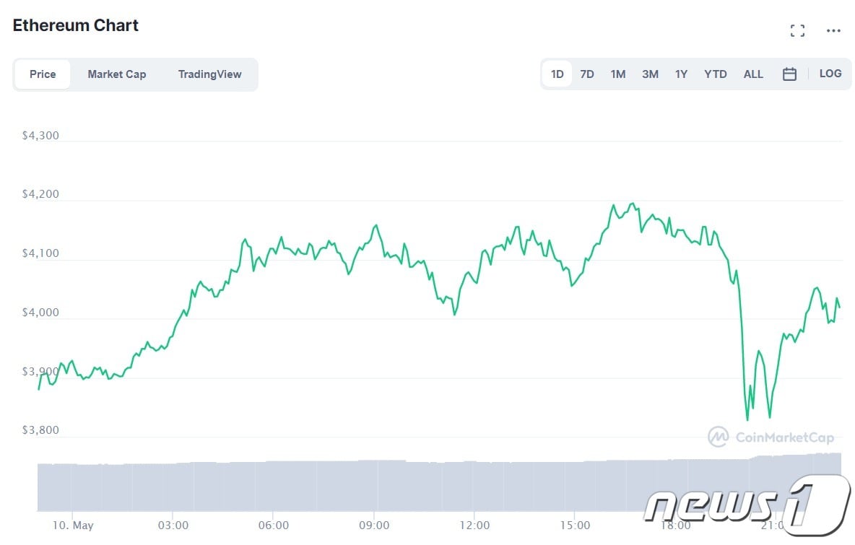Display ALL time price history
The width and height of the screenshot is (855, 545).
(x=753, y=74)
